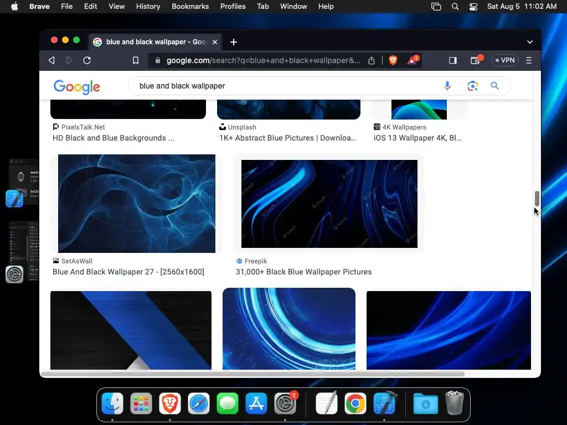Screen dimensions: 567x425
Task: Open Finder from the Dock
Action: 112,403
